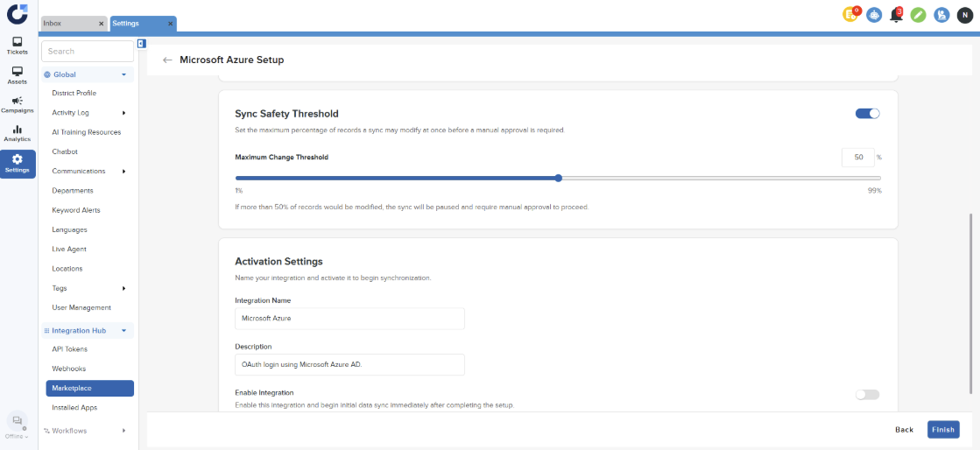Viewport: 980px width, 450px height.
Task: Click the notifications bell icon
Action: point(895,15)
